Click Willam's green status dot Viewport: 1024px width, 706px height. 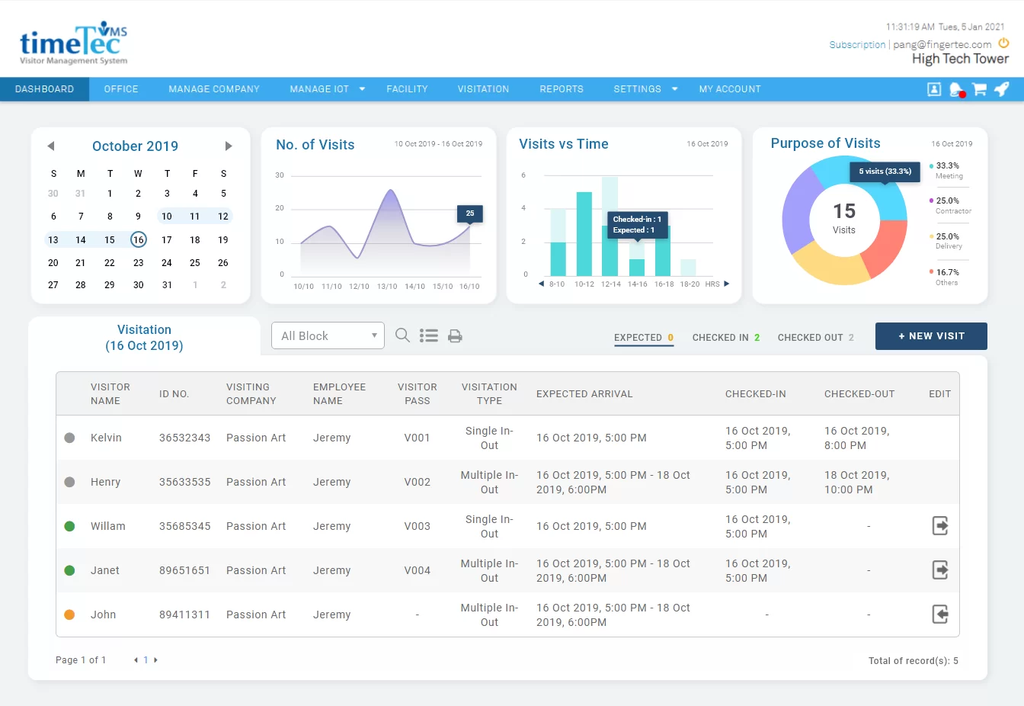click(69, 526)
